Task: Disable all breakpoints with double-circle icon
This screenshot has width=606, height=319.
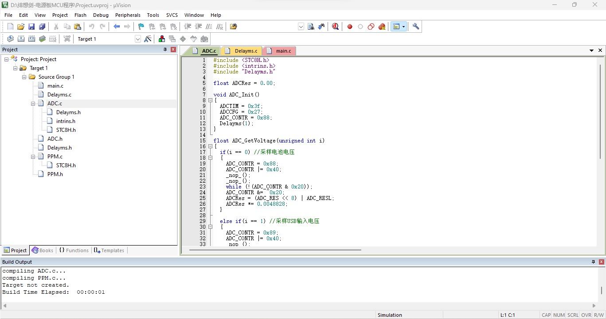Action: pos(371,27)
